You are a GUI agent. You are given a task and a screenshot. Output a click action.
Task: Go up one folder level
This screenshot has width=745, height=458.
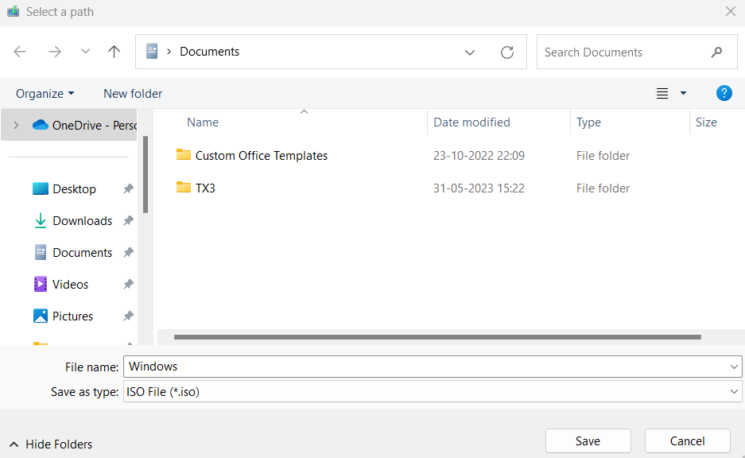click(114, 52)
